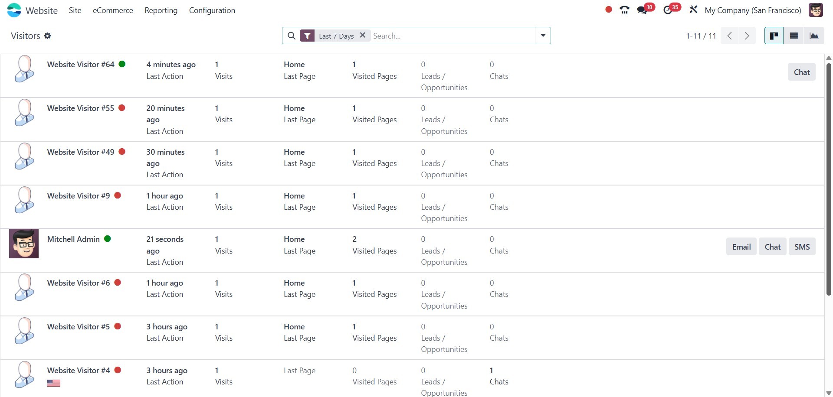This screenshot has width=833, height=397.
Task: Click the Visitors settings gear icon
Action: point(48,36)
